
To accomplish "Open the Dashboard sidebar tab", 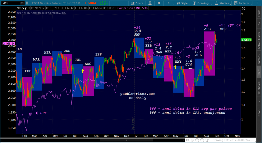I will pyautogui.click(x=259, y=88).
